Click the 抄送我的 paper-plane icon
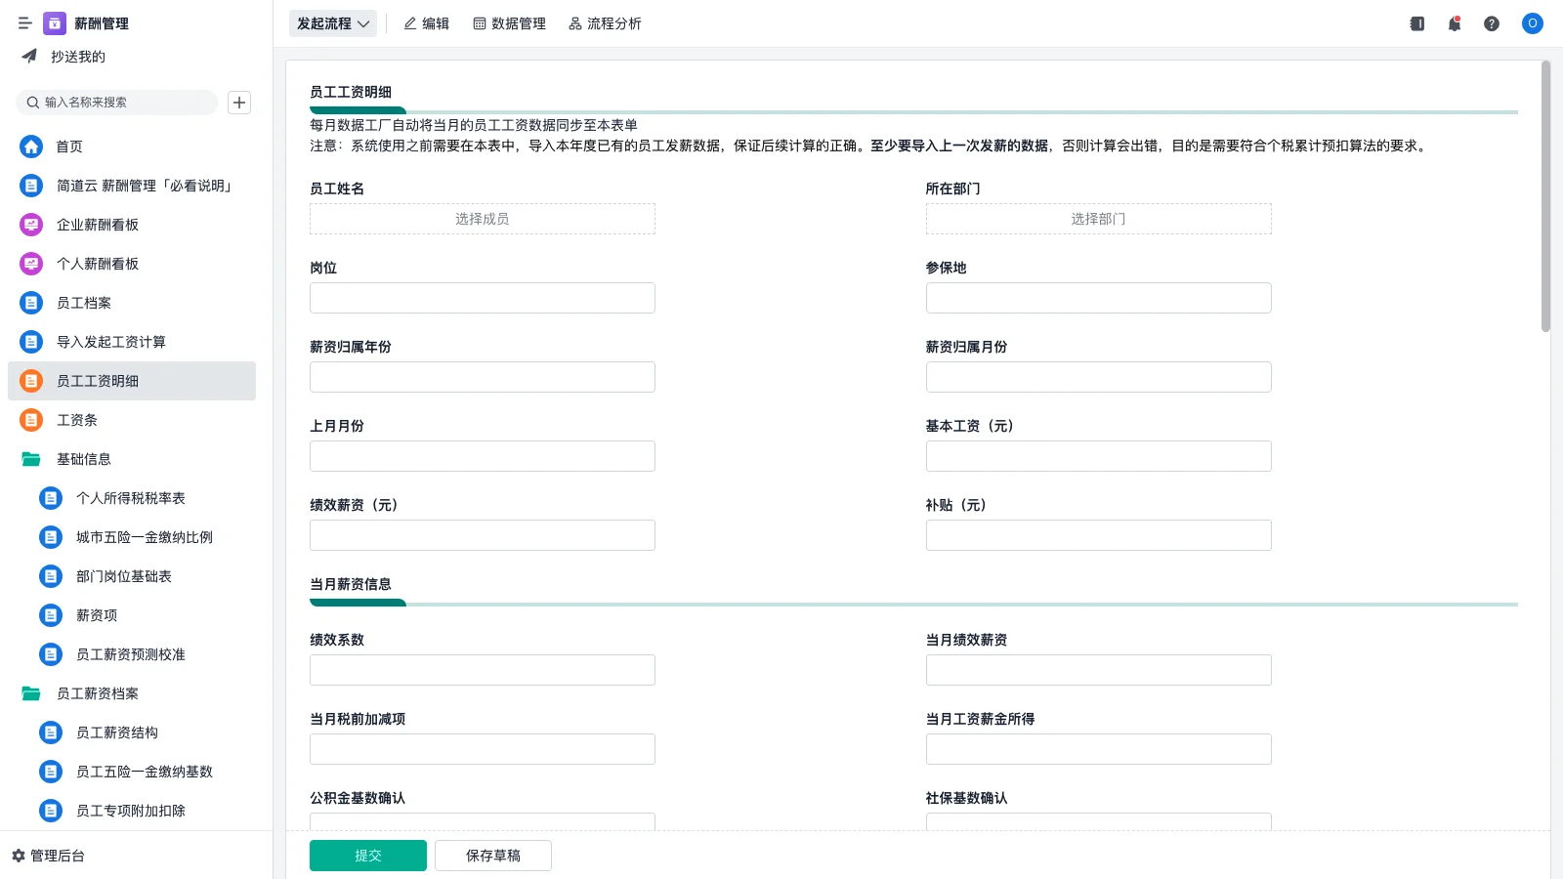This screenshot has height=879, width=1563. click(x=29, y=56)
